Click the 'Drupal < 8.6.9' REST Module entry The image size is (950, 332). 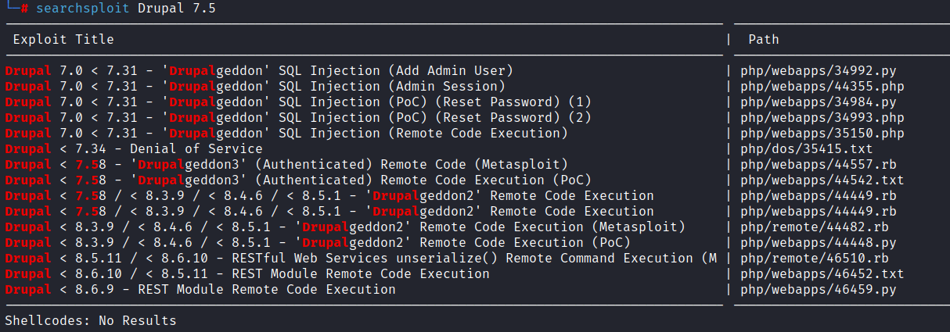click(200, 289)
